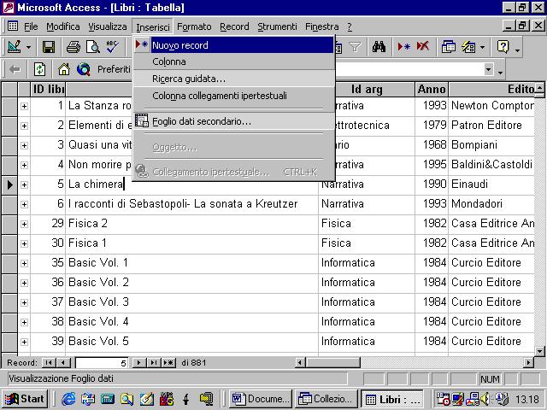Choose Colonna collegamenti ipertestuali entry
547x410 pixels.
point(233,96)
